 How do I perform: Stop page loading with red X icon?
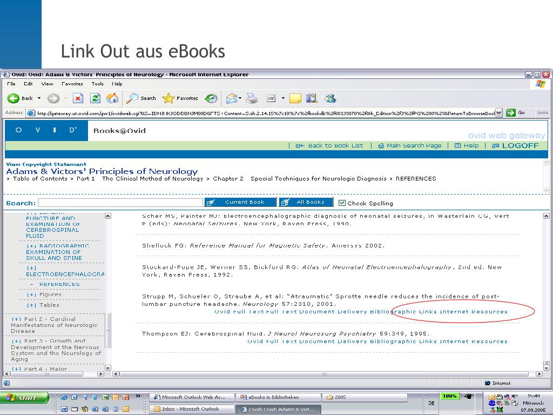(x=78, y=98)
